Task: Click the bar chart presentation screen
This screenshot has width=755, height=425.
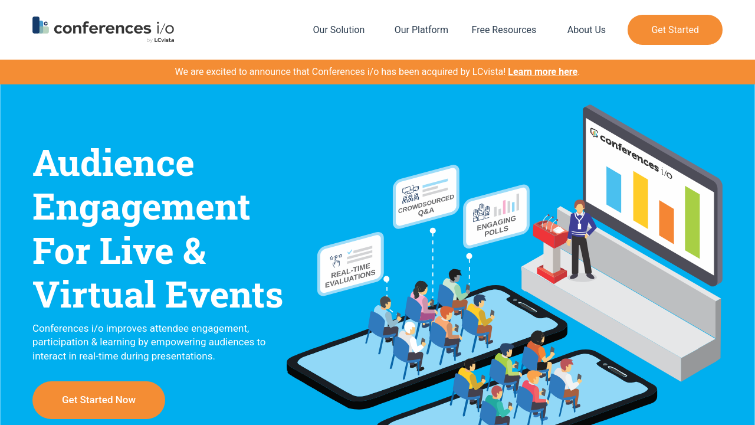Action: tap(652, 196)
